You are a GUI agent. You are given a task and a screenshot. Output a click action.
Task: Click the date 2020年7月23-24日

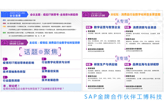(x=17, y=13)
